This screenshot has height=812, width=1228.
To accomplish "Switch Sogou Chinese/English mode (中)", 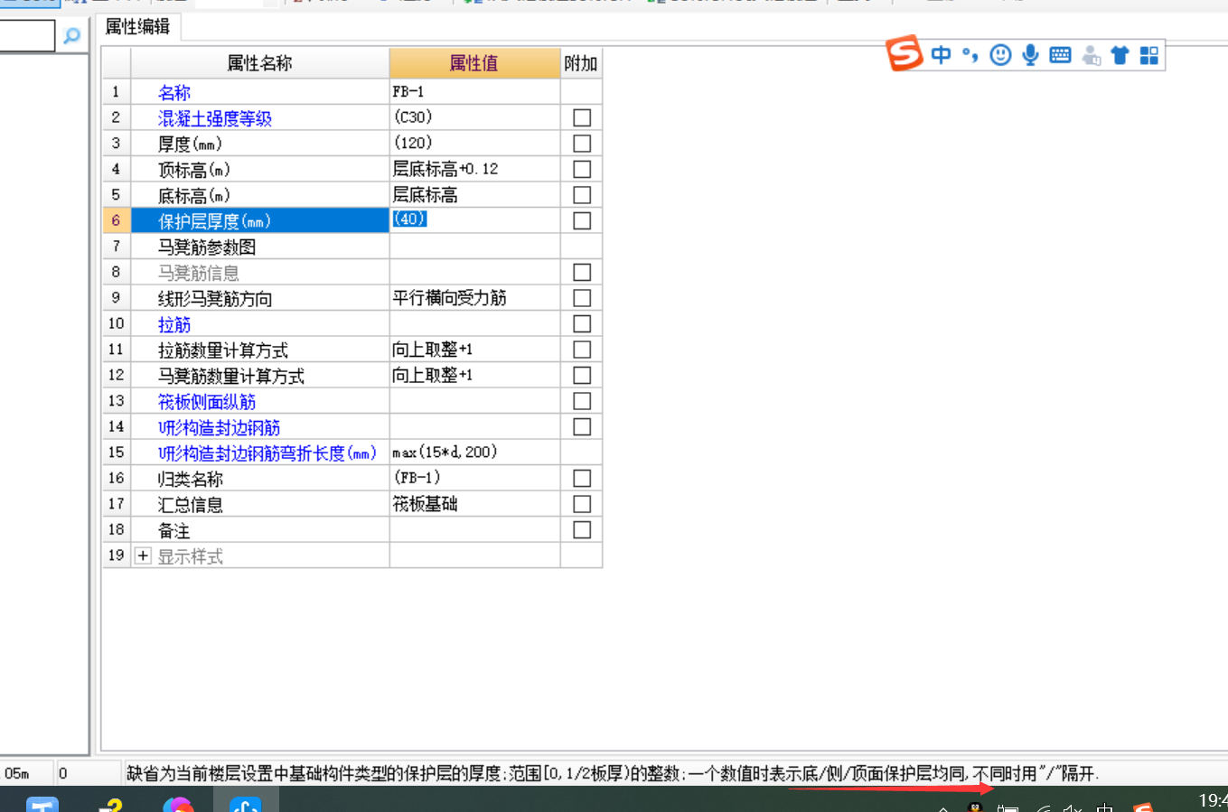I will pos(941,55).
